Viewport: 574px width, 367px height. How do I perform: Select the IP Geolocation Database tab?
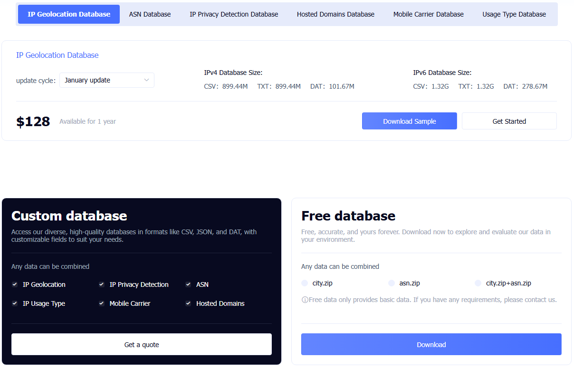pos(69,14)
